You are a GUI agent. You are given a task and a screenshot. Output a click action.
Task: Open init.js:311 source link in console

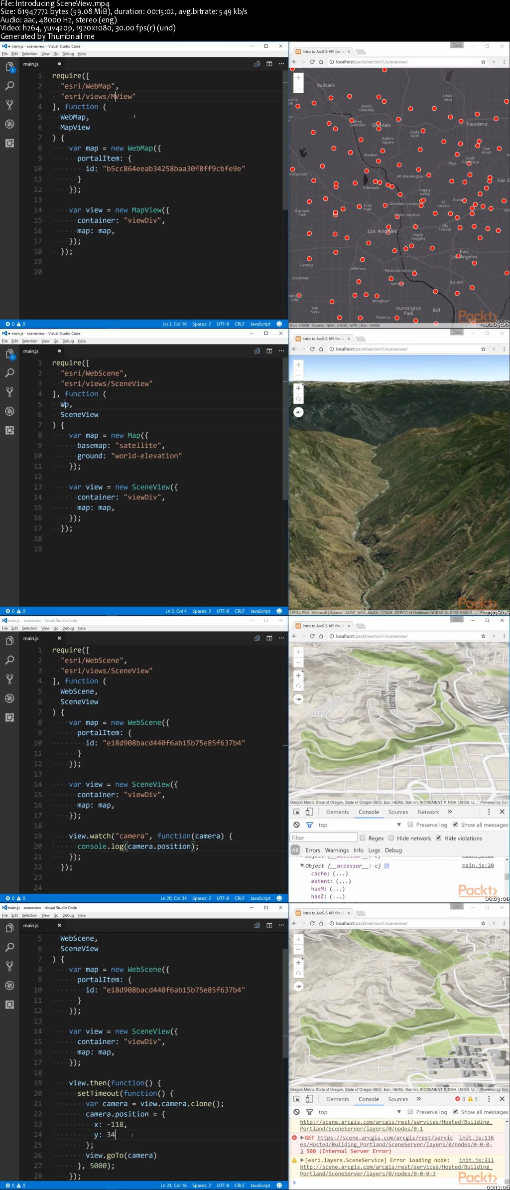click(476, 1160)
